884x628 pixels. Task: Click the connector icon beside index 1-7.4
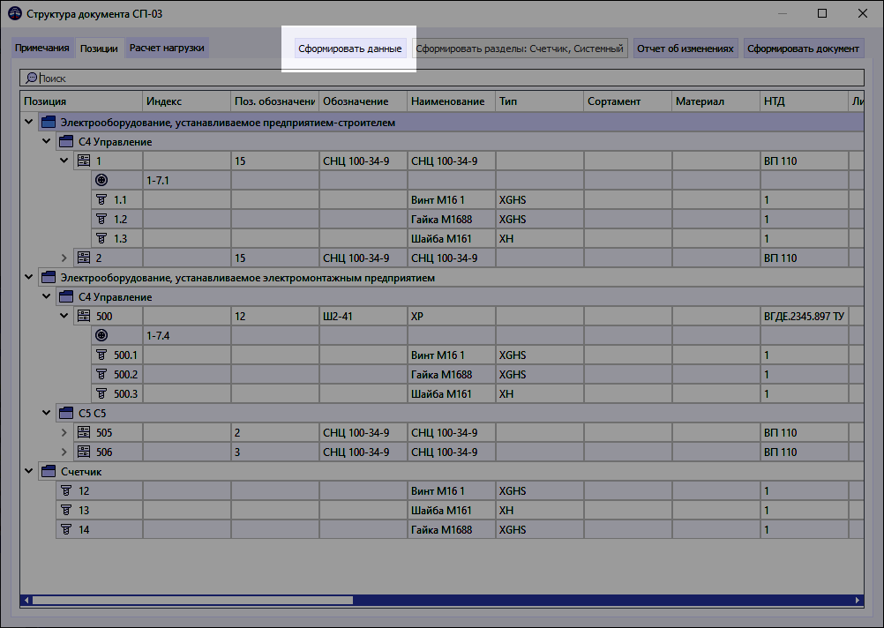(103, 335)
